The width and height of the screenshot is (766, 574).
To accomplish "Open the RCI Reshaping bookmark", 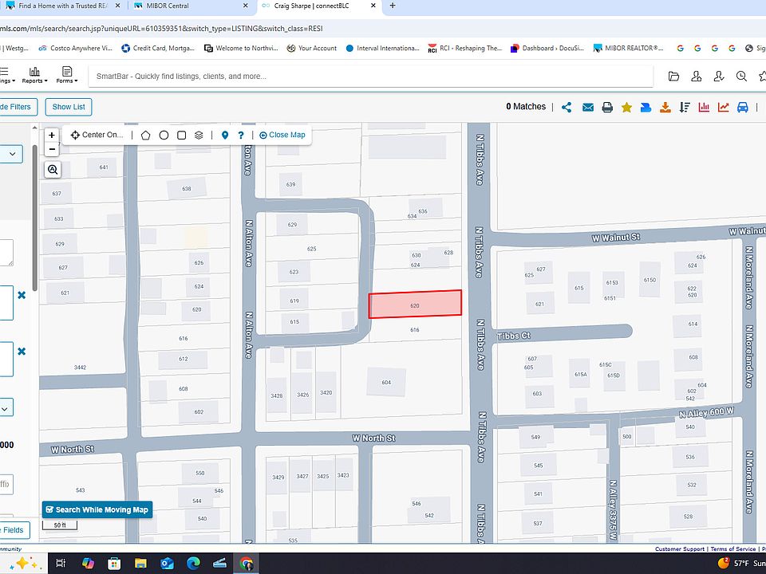I will (x=465, y=49).
